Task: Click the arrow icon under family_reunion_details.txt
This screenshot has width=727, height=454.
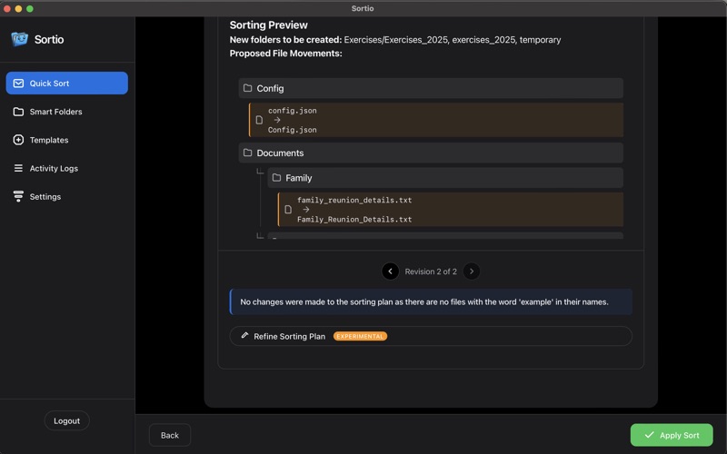Action: [306, 210]
